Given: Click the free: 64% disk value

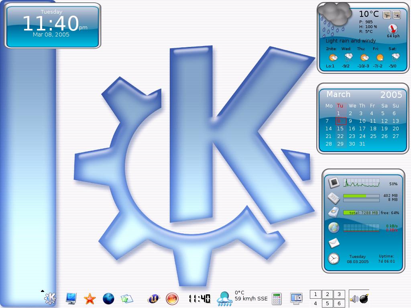Looking at the screenshot, I should pos(390,213).
